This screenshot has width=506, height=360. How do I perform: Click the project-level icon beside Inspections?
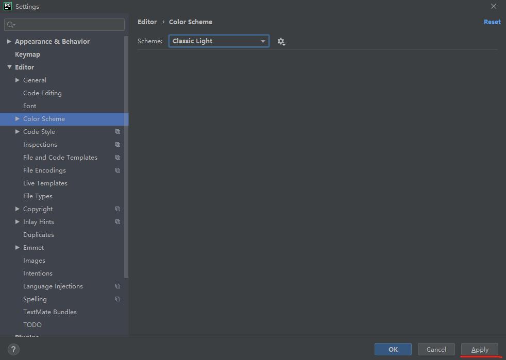click(118, 145)
